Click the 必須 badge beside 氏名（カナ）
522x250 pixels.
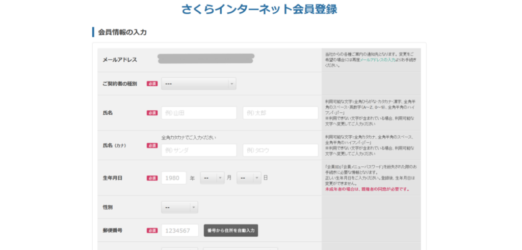click(152, 145)
